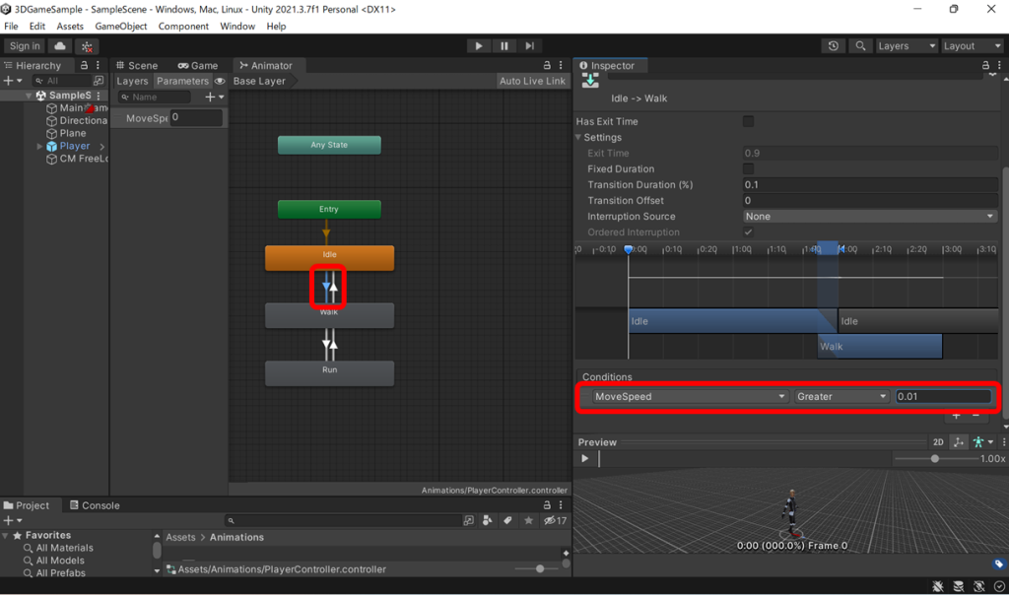Toggle 2D mode in the Preview pane
Image resolution: width=1009 pixels, height=595 pixels.
938,442
